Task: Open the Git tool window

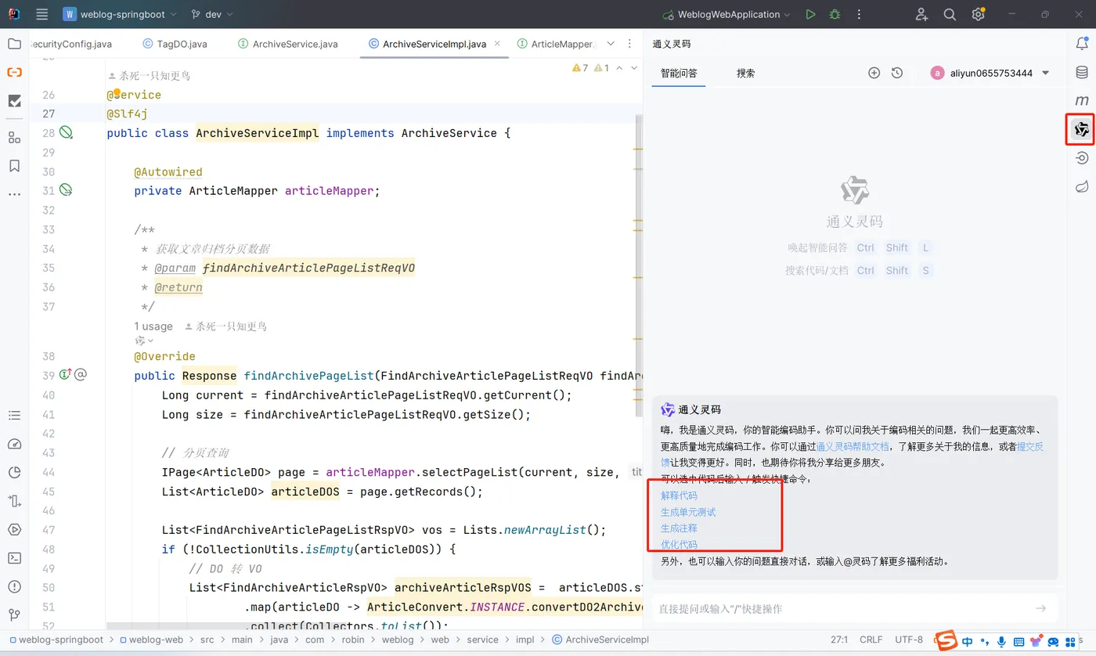Action: [x=14, y=615]
